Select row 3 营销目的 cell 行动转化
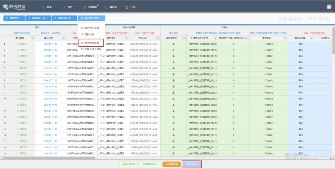Viewport: 335px width, 169px height. click(x=269, y=56)
